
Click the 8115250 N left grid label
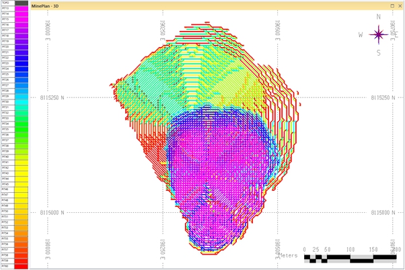pos(52,98)
